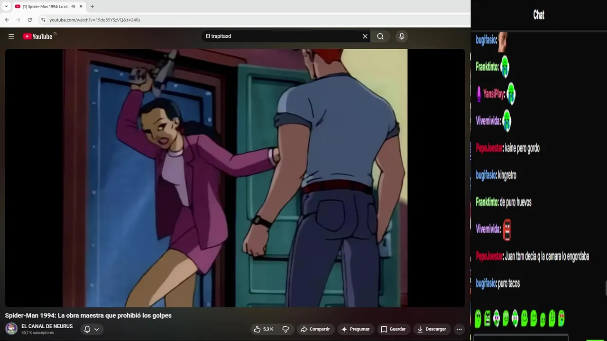Clear the search box text
The width and height of the screenshot is (607, 341).
click(x=365, y=36)
